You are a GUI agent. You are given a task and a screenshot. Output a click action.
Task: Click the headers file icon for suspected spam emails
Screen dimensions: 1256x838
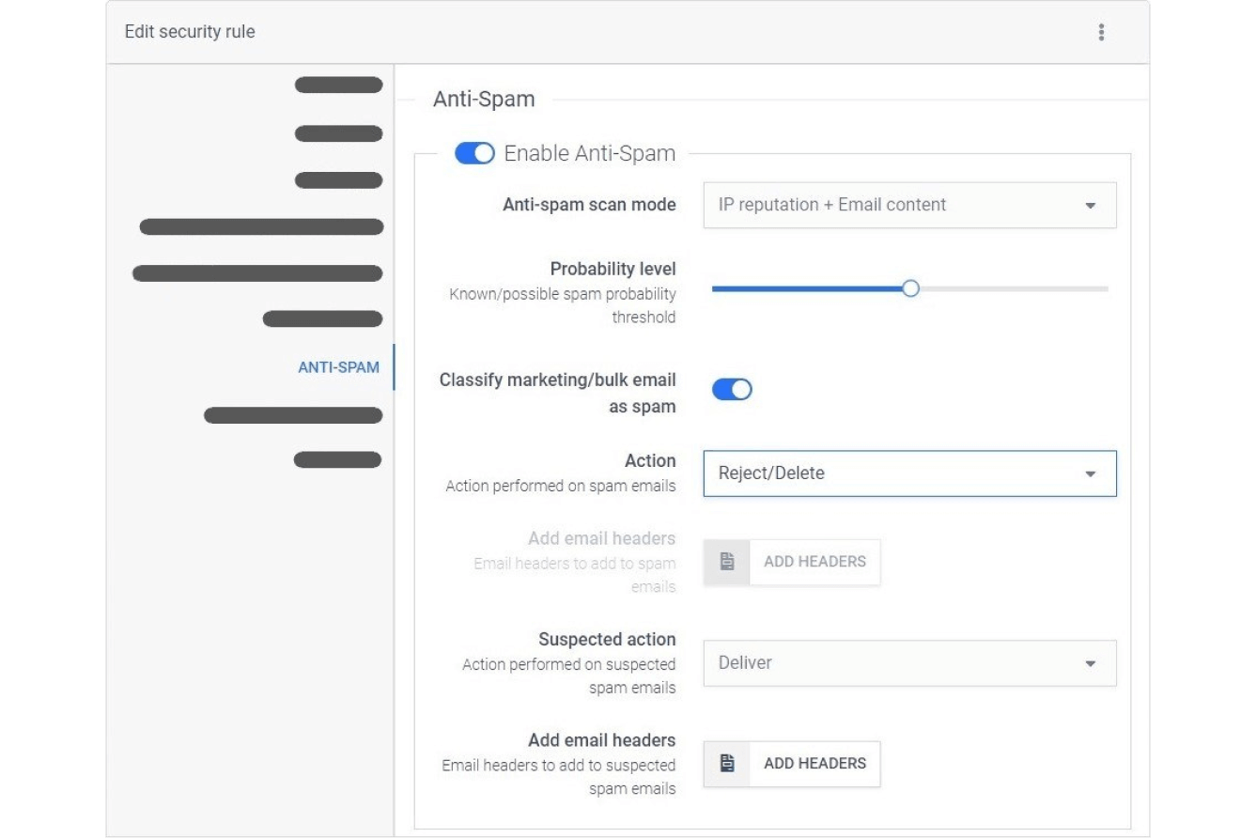726,763
